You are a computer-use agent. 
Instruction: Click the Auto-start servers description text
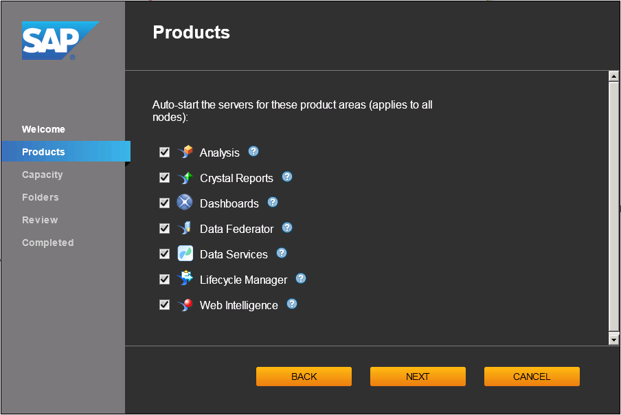click(x=292, y=111)
